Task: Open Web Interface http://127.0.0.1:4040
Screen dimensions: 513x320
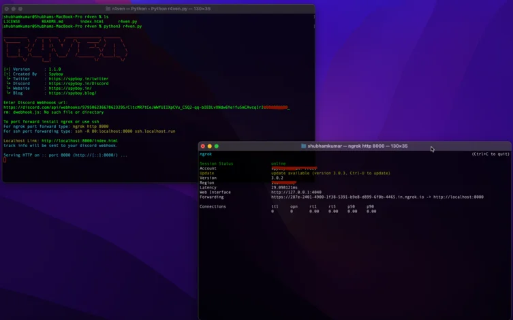Action: tap(296, 192)
